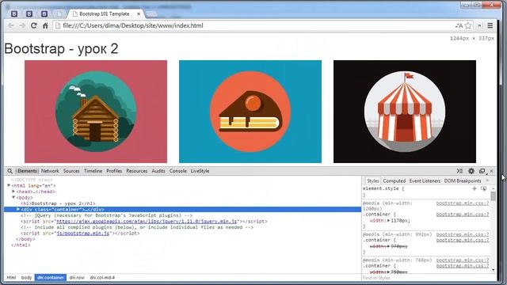507x285 pixels.
Task: Click the circus tent image
Action: 405,112
